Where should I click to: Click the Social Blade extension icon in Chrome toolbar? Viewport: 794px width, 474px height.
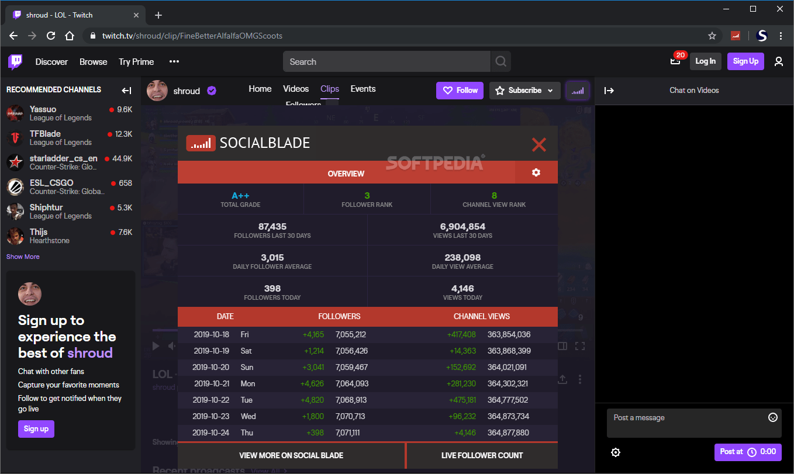736,36
